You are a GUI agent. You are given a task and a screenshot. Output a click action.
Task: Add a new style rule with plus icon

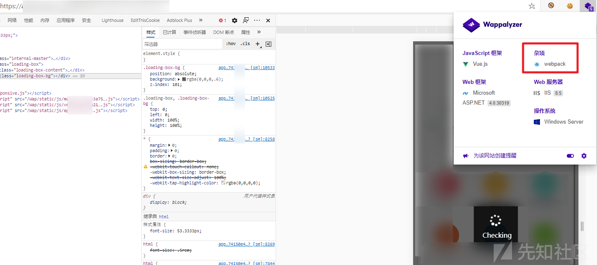[258, 44]
